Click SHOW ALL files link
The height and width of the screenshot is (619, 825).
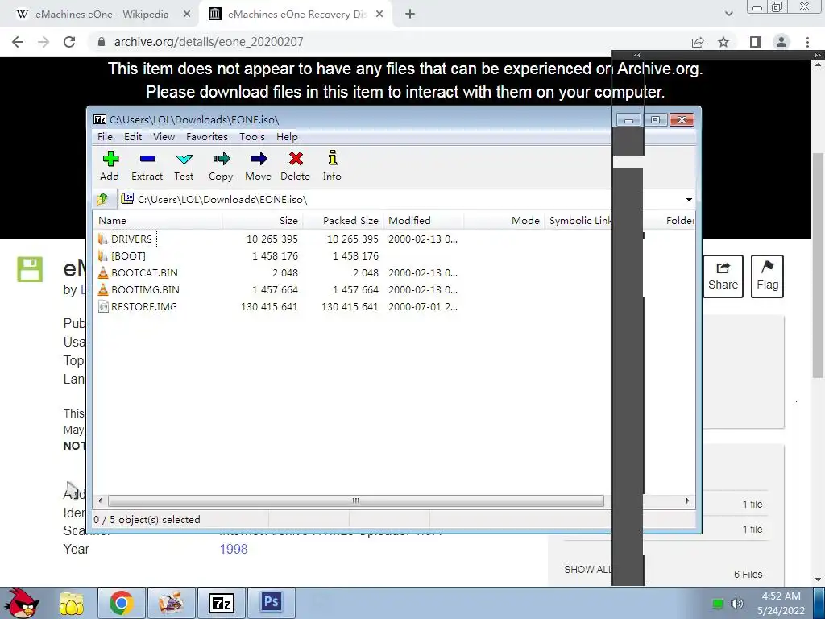(587, 570)
